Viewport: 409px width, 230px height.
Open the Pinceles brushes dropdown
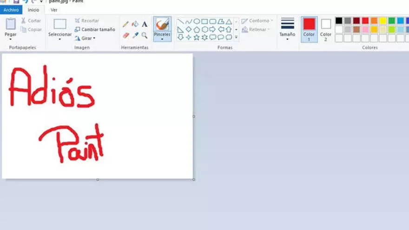click(x=162, y=39)
